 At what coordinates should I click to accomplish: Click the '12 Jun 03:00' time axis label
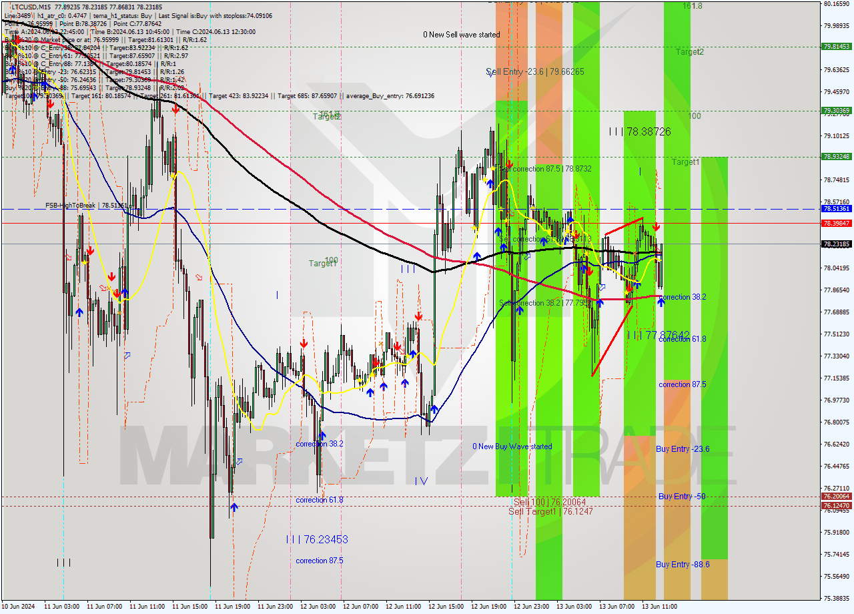click(318, 607)
